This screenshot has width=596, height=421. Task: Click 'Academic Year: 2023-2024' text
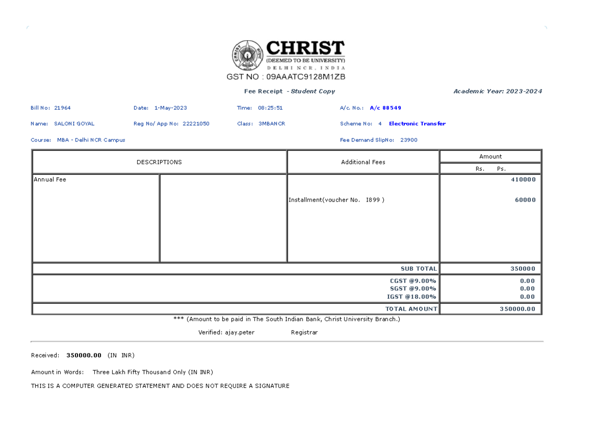[498, 91]
